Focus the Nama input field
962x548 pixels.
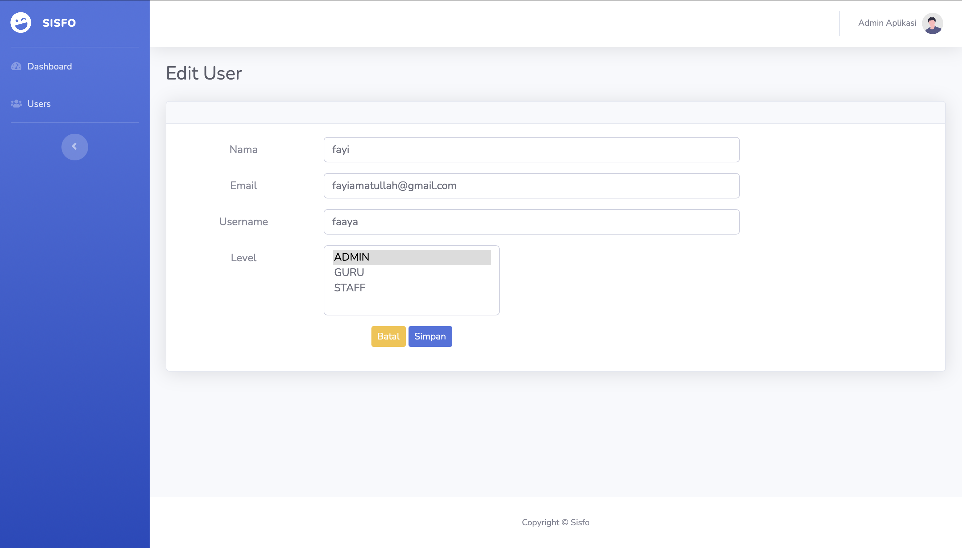tap(531, 150)
